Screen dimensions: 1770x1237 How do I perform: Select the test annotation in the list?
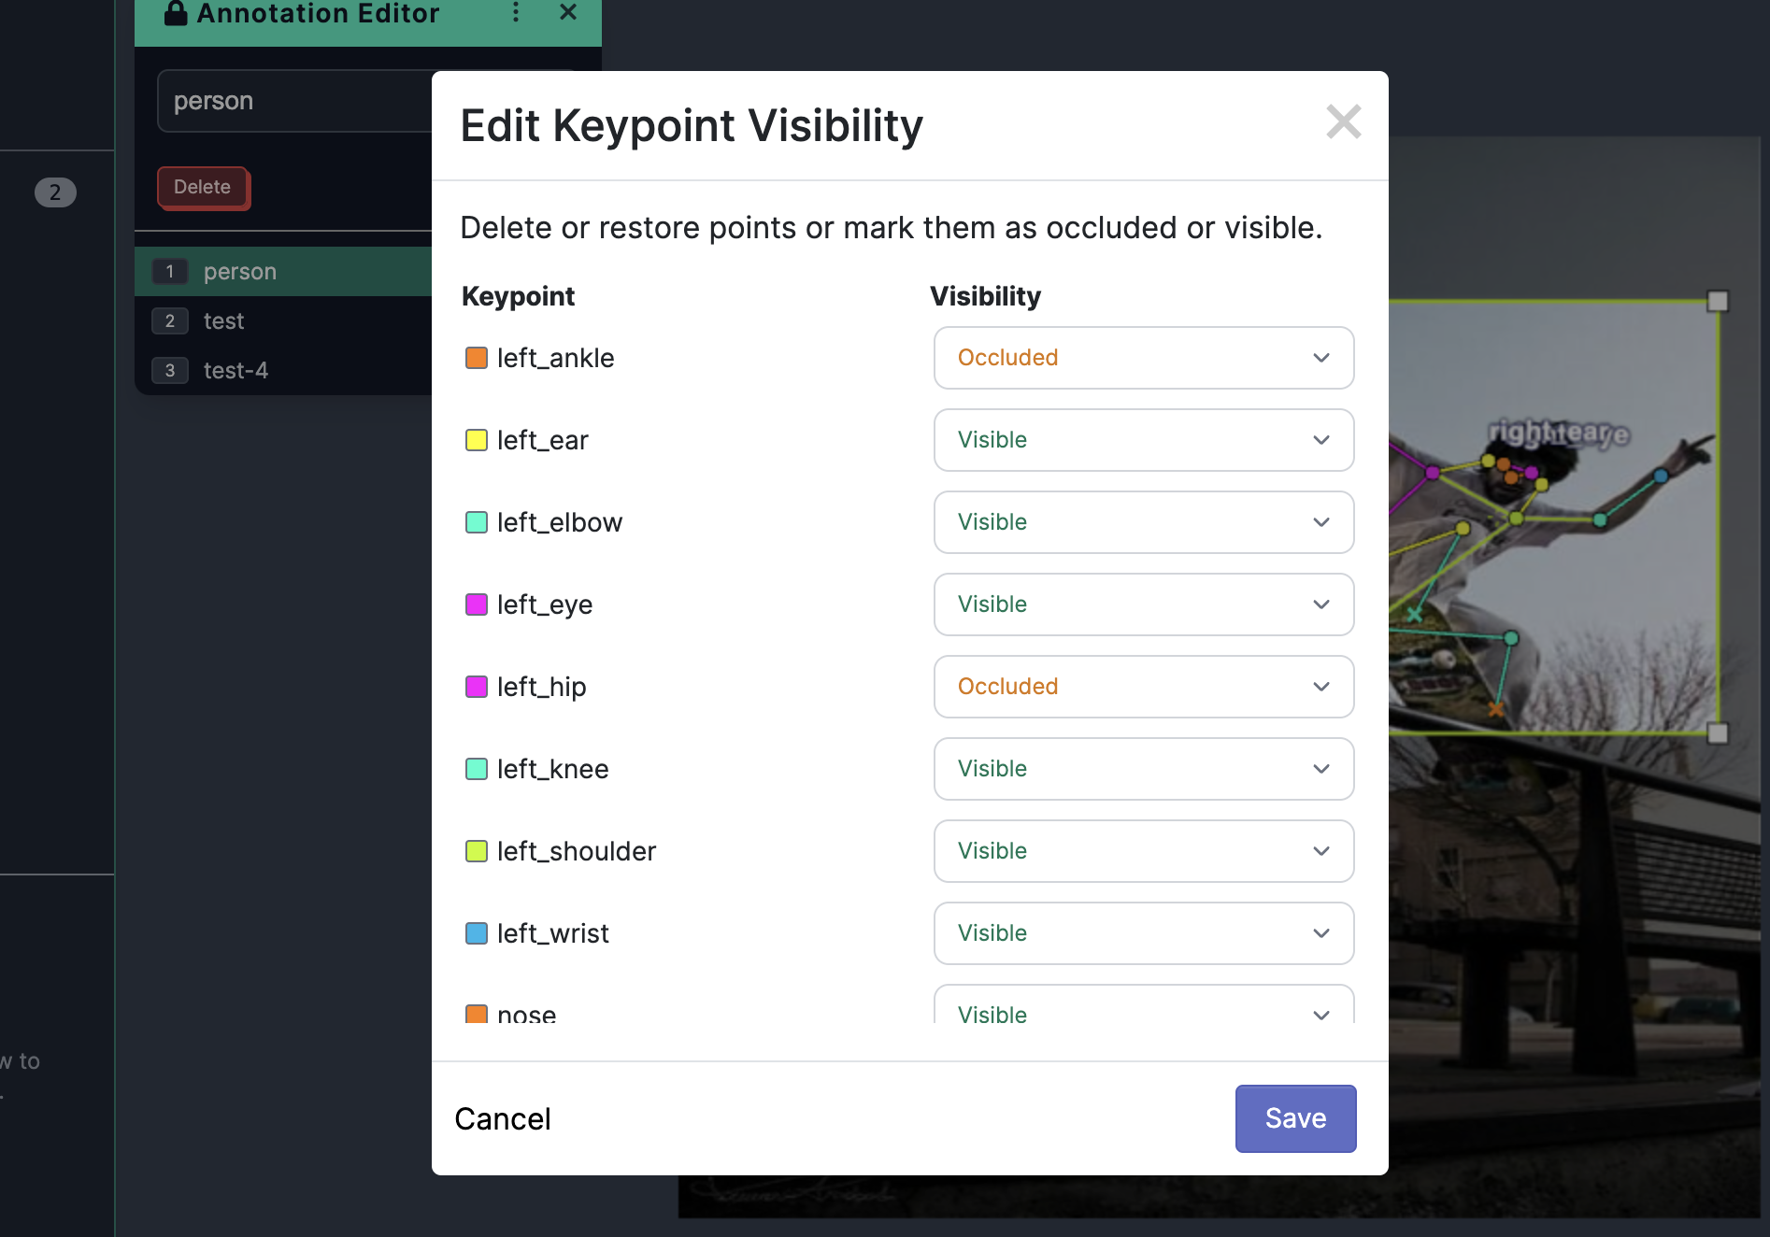pyautogui.click(x=224, y=321)
